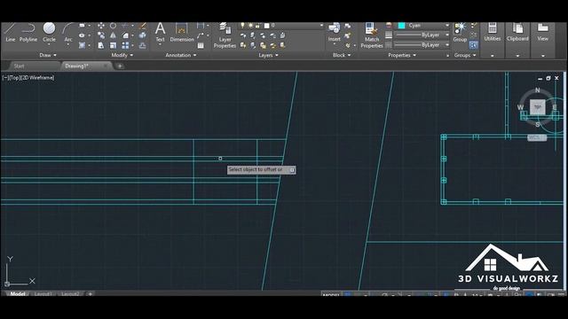
Task: Add new drawing tab with plus button
Action: pyautogui.click(x=120, y=66)
